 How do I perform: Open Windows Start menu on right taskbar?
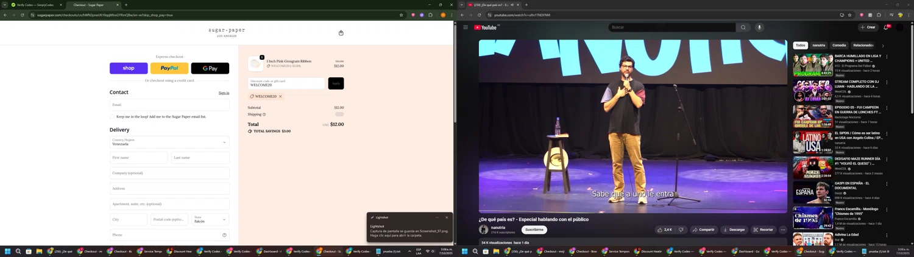[x=465, y=251]
